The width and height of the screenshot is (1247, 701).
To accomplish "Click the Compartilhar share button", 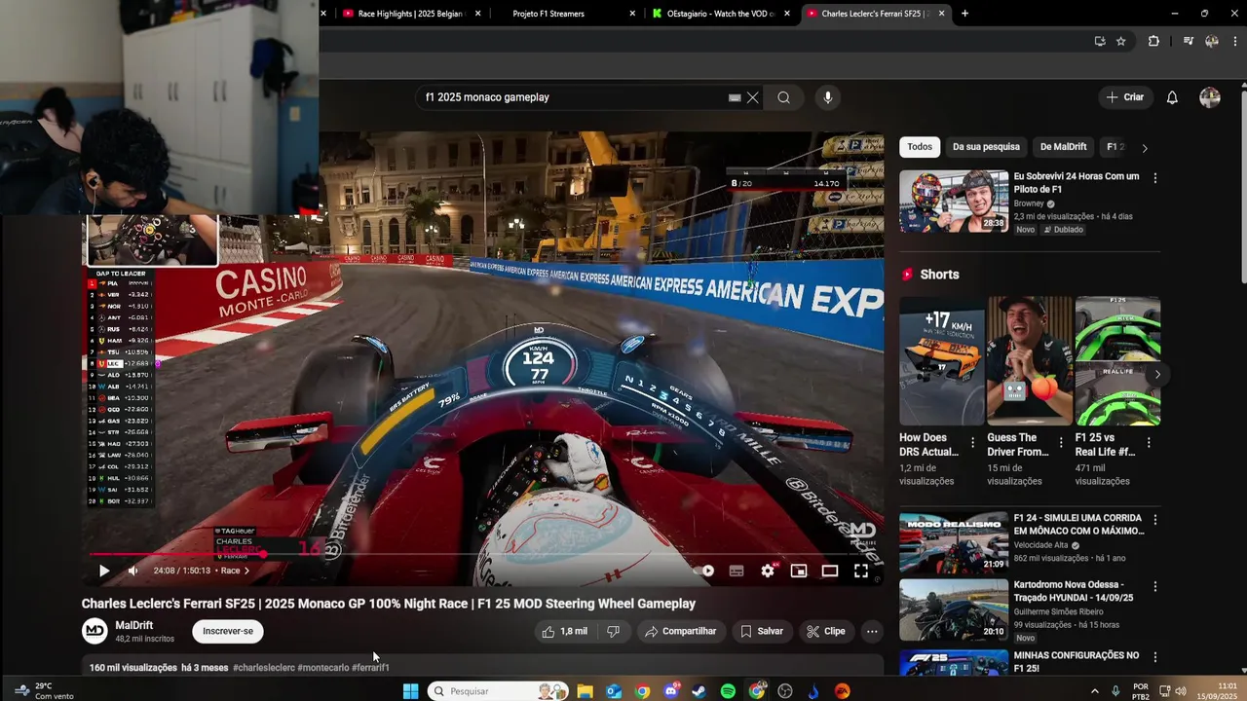I will (680, 631).
